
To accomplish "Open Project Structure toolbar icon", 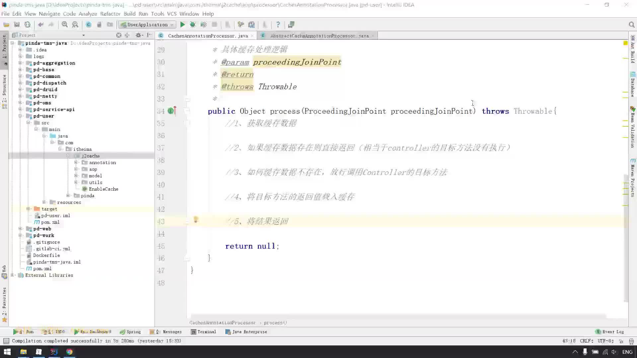I will pos(252,25).
